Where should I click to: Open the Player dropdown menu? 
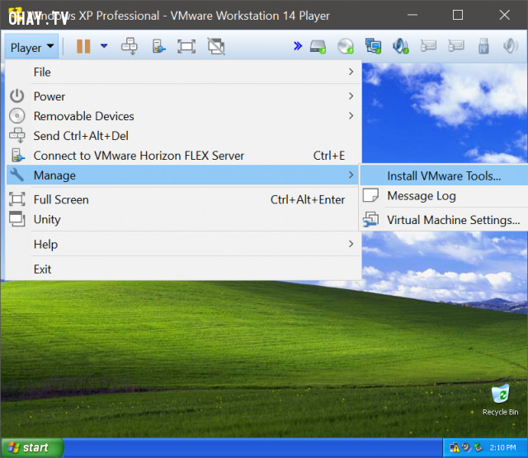[31, 47]
